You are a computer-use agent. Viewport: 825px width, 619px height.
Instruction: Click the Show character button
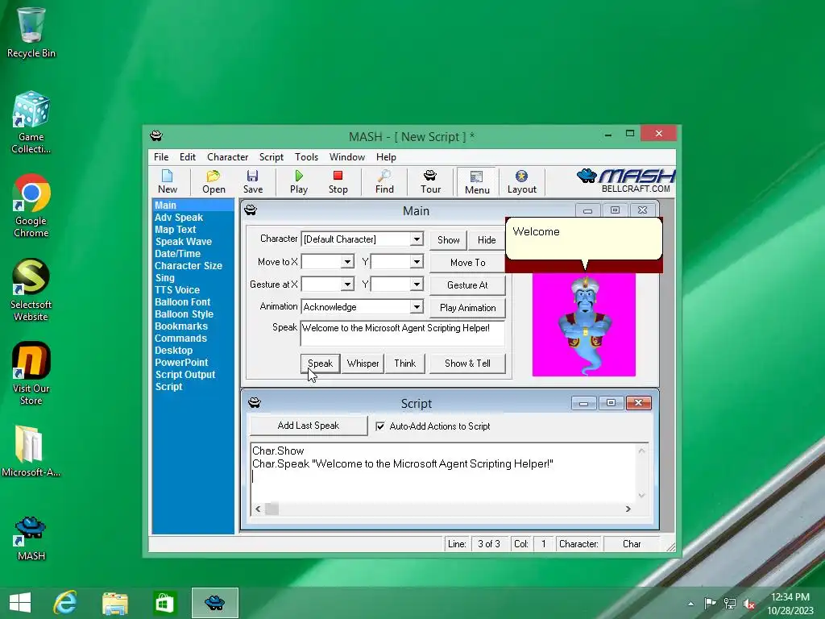448,240
